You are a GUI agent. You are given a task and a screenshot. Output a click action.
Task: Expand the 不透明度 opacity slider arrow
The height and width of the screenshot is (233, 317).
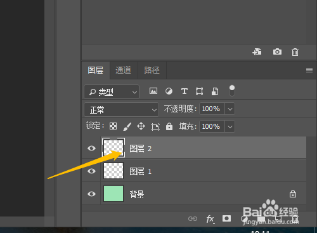pyautogui.click(x=230, y=109)
